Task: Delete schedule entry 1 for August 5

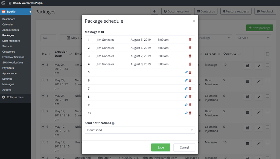Action: (190, 40)
